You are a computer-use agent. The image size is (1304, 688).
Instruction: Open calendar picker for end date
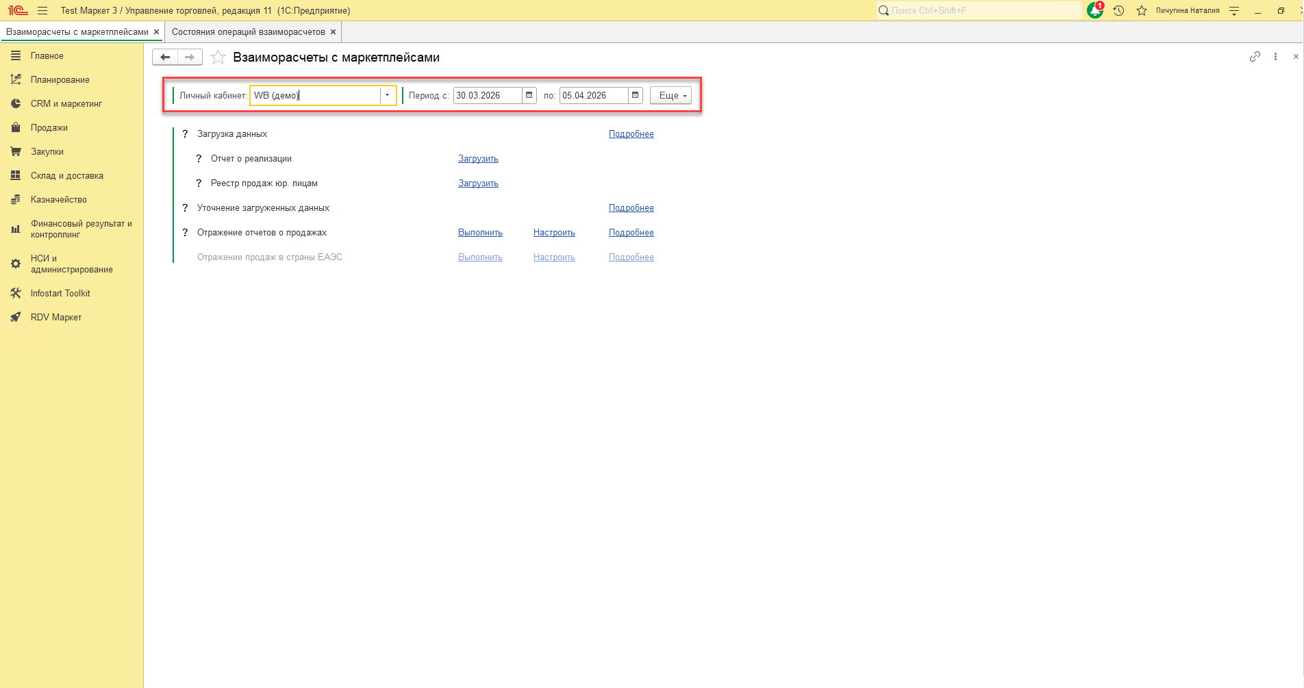point(636,95)
